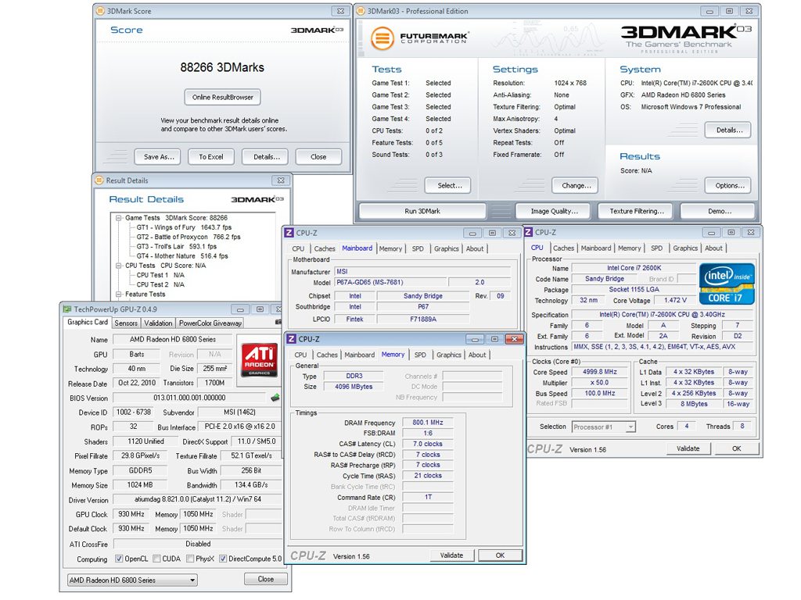Select the GT1 - Wings of Fury row
801x600 pixels.
[184, 227]
